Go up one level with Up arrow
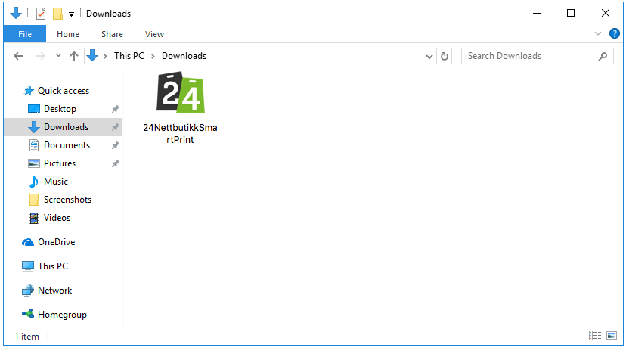626x348 pixels. click(74, 56)
